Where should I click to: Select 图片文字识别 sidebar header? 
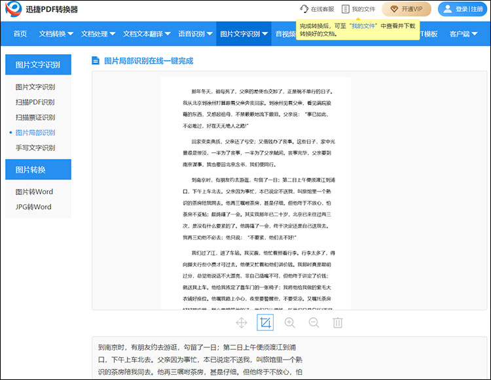click(x=38, y=65)
